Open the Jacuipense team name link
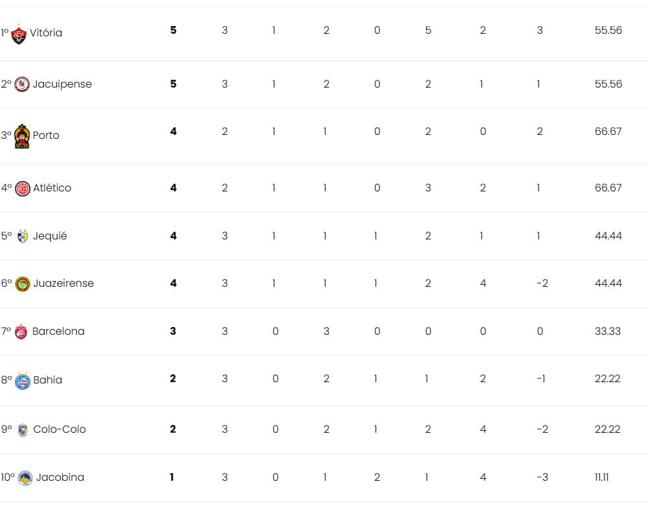The height and width of the screenshot is (508, 648). point(62,84)
